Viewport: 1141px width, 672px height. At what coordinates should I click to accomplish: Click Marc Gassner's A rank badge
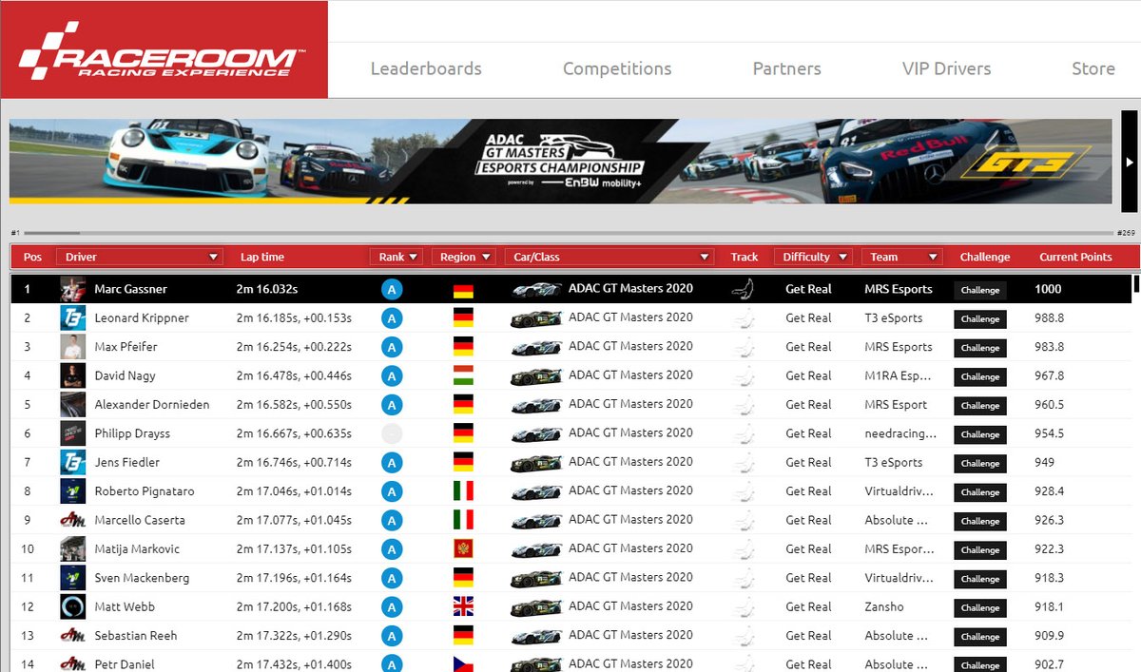(x=391, y=290)
